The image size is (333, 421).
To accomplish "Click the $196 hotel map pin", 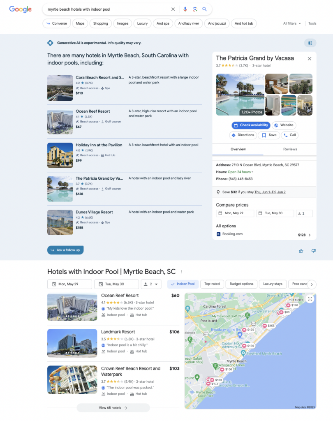I will [292, 305].
